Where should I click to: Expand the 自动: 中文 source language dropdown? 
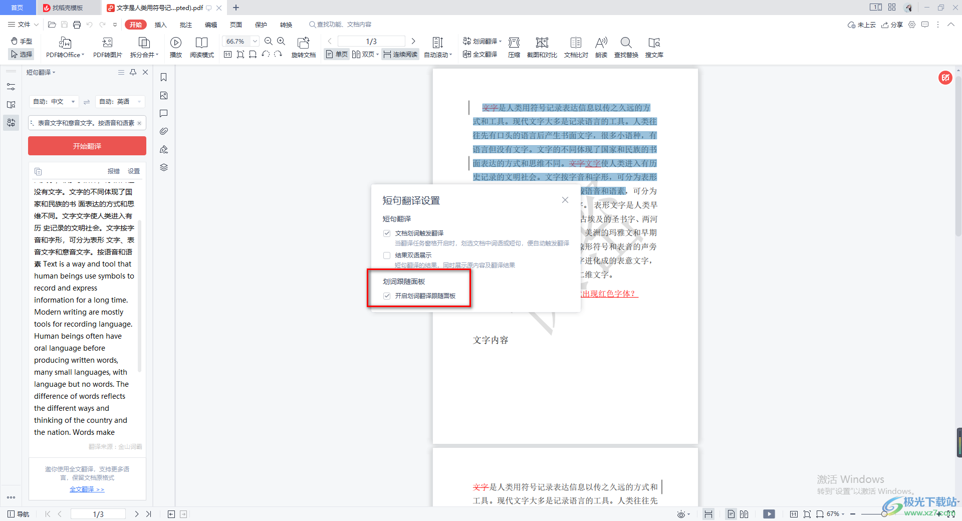coord(54,102)
